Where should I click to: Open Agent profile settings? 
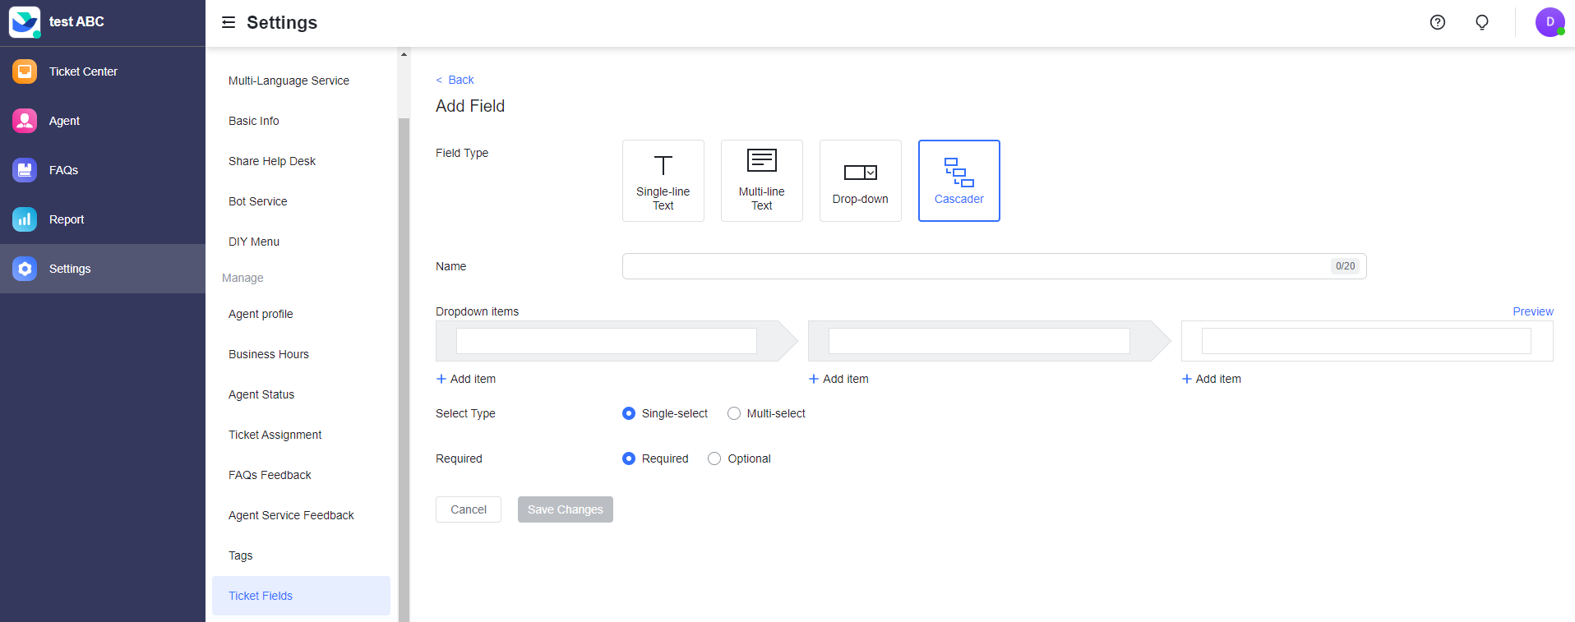[x=261, y=314]
